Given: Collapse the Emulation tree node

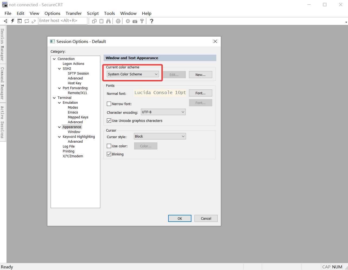Looking at the screenshot, I should coord(59,103).
